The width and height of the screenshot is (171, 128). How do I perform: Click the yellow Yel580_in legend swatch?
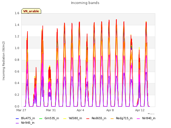pyautogui.click(x=65, y=118)
